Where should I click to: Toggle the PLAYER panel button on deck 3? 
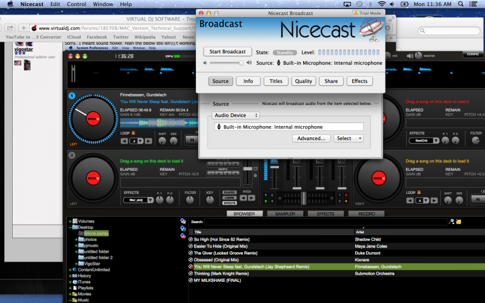pyautogui.click(x=229, y=192)
